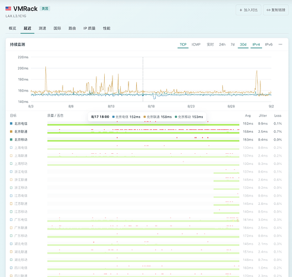Click the 北京电信 quality bar
292x277 pixels.
click(x=143, y=123)
